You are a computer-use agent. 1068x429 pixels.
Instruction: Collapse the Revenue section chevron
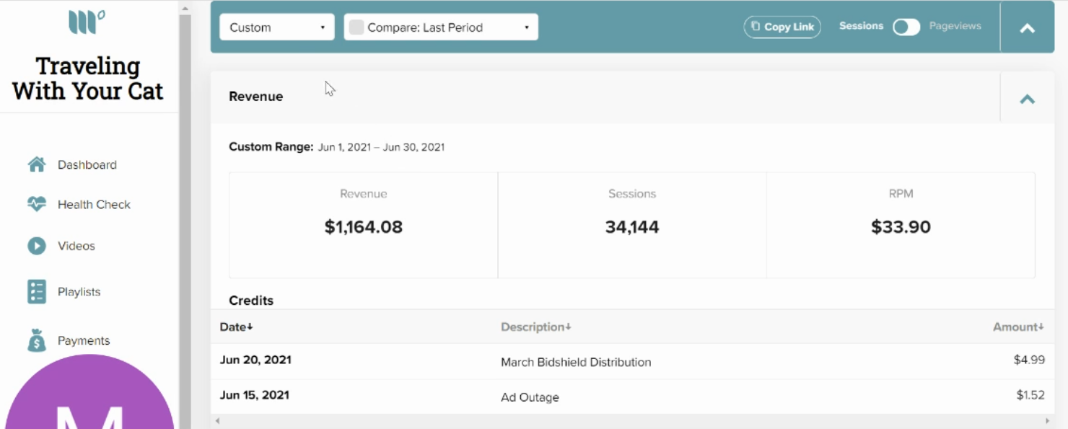tap(1027, 99)
